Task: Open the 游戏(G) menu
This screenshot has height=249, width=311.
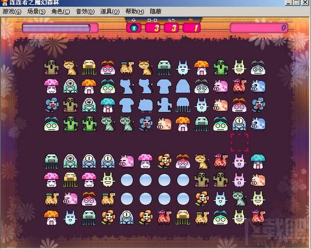Action: (12, 12)
